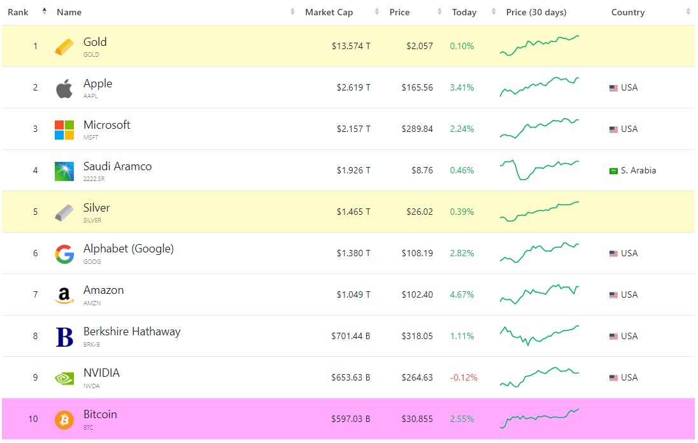The width and height of the screenshot is (698, 443).
Task: Open the NVIDIA company link
Action: 101,373
